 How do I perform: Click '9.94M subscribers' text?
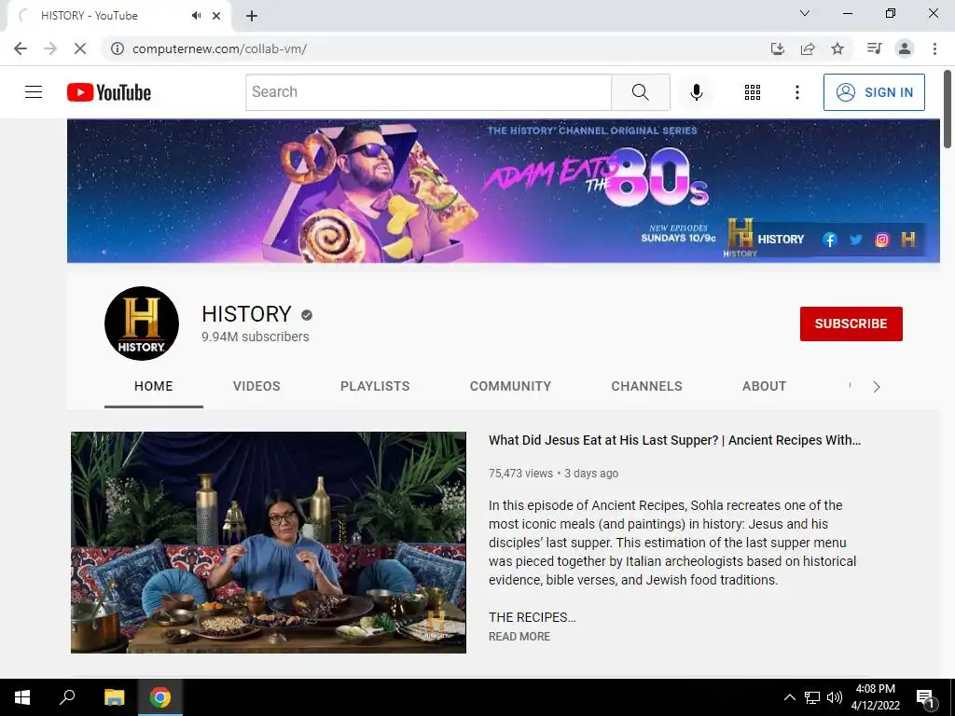tap(256, 337)
